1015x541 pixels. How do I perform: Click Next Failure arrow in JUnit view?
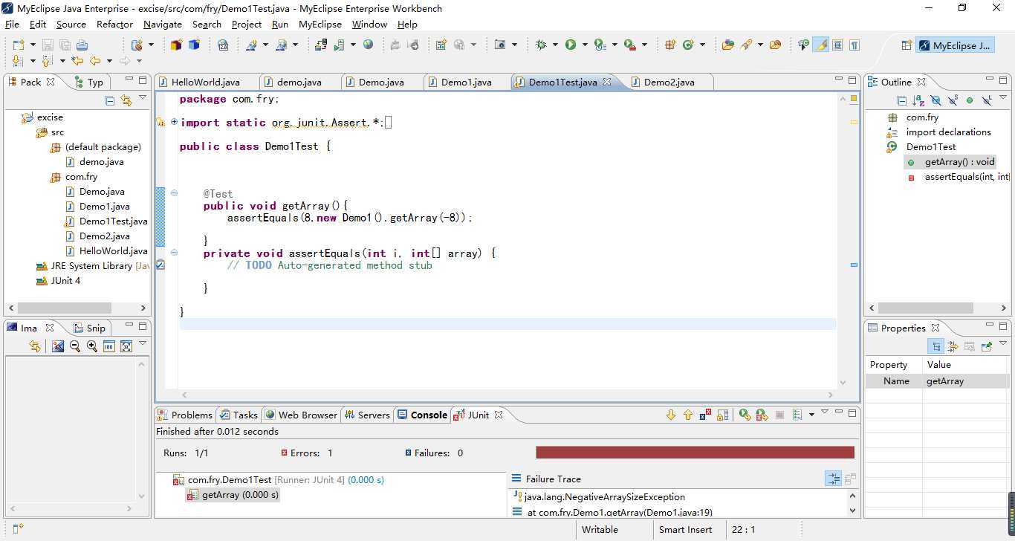pyautogui.click(x=671, y=415)
